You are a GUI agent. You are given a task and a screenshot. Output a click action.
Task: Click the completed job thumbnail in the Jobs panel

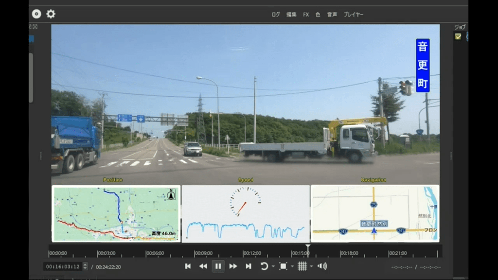coord(458,37)
